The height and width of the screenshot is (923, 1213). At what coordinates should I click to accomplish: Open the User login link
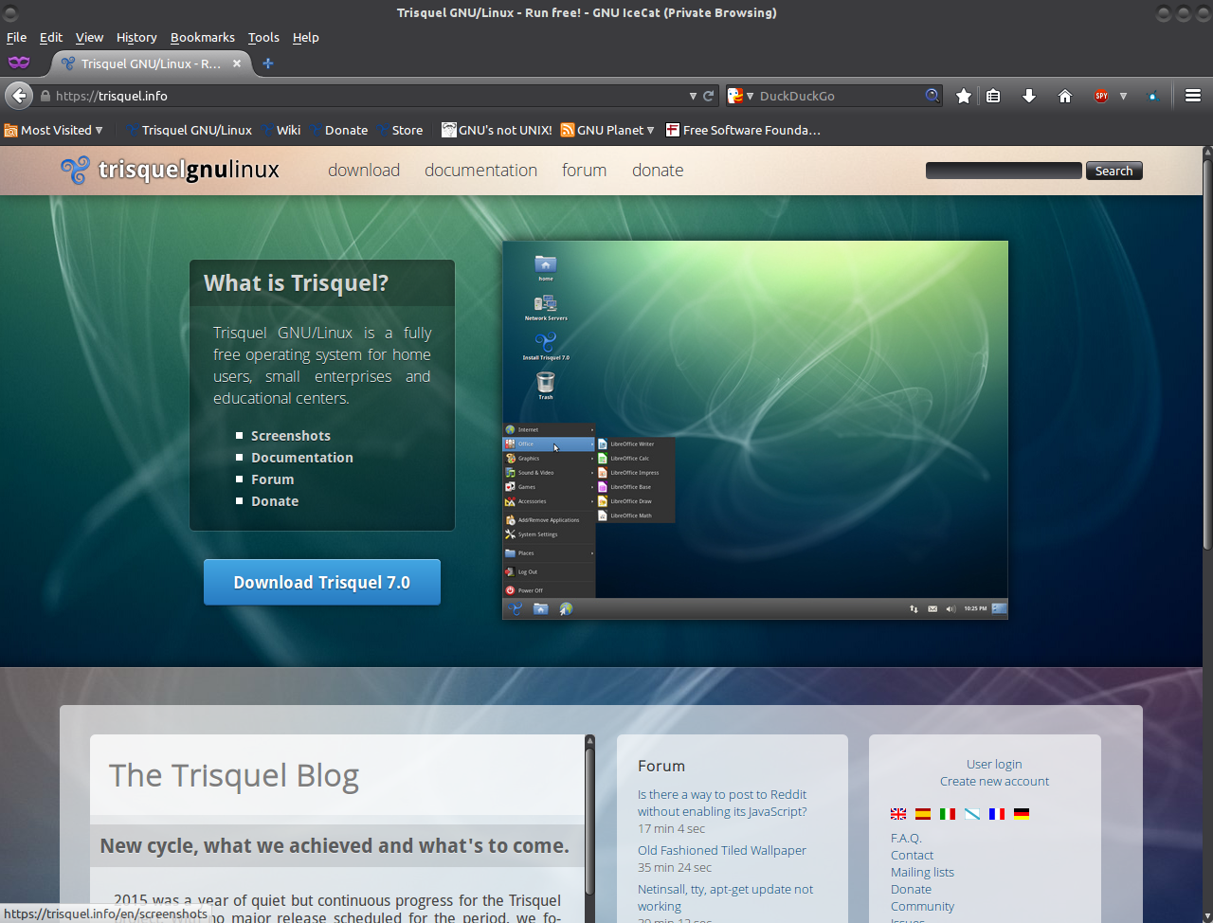coord(994,764)
